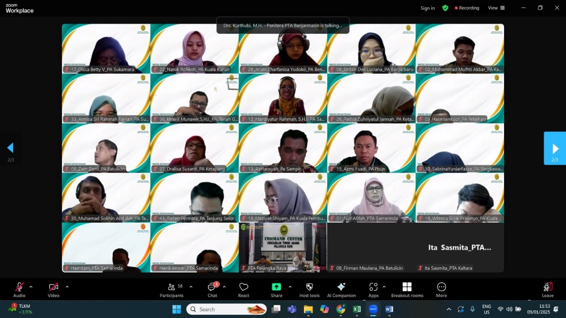Expand audio options arrow
The image size is (566, 318).
pos(31,287)
